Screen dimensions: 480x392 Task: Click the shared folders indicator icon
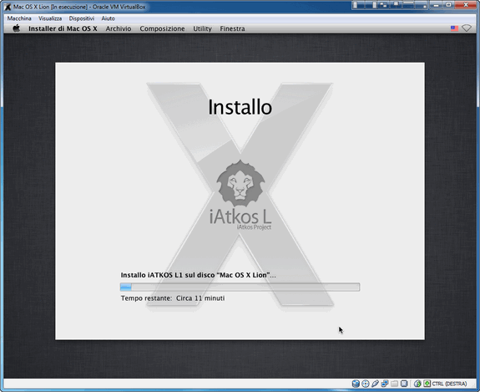point(395,384)
